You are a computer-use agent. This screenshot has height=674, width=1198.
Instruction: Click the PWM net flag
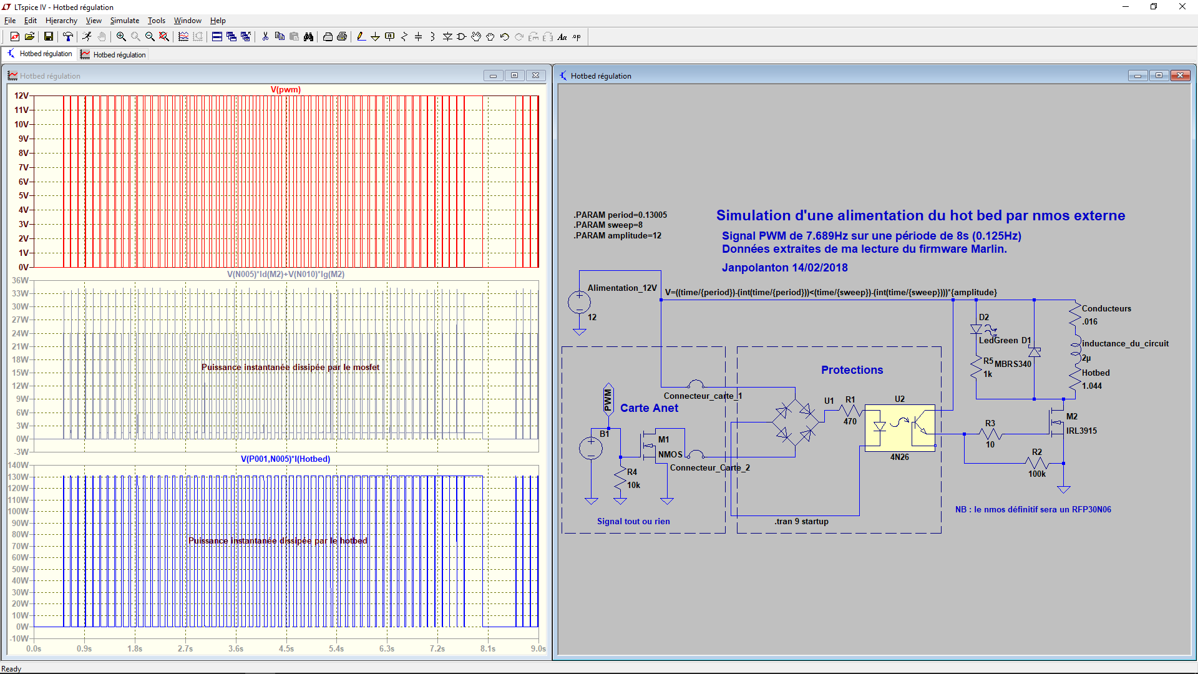(608, 399)
